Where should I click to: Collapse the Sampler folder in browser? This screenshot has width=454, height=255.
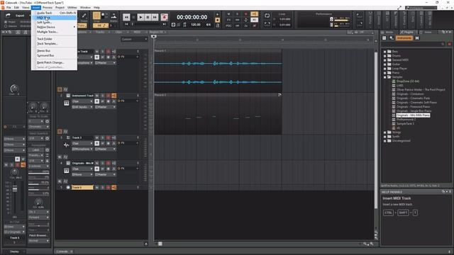tap(384, 77)
